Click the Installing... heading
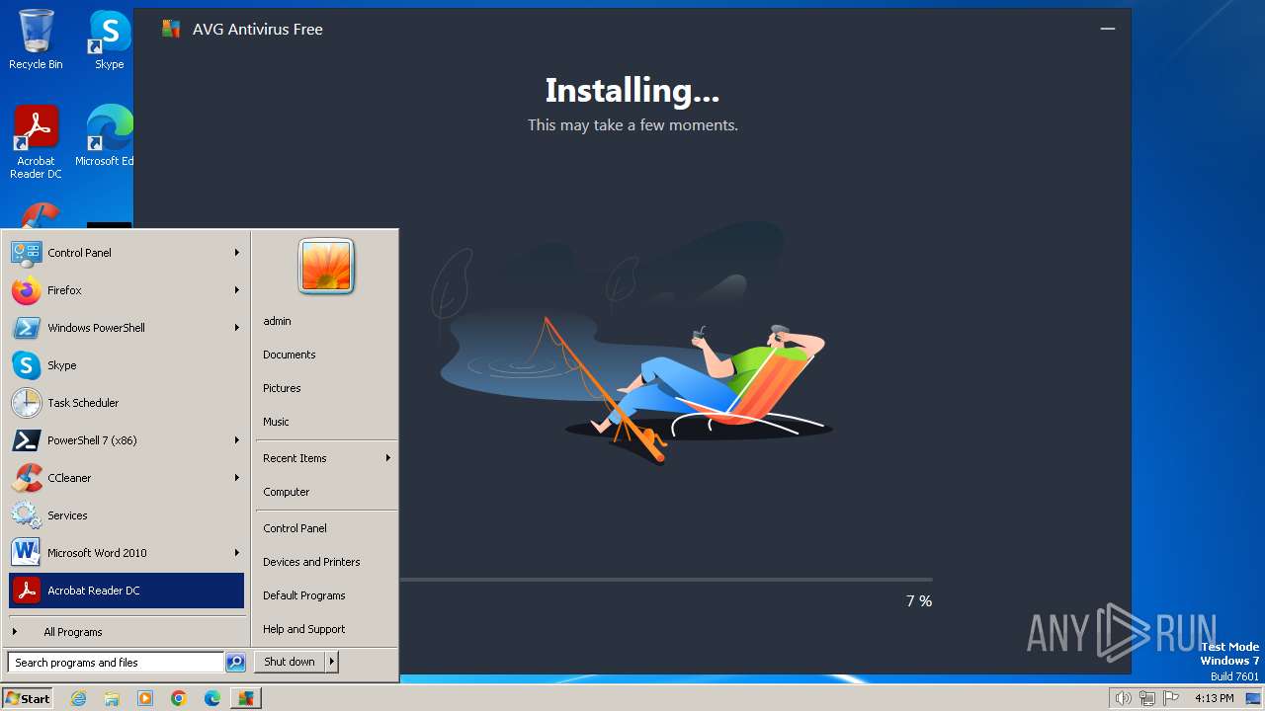Screen dimensions: 1265x711 (632, 91)
